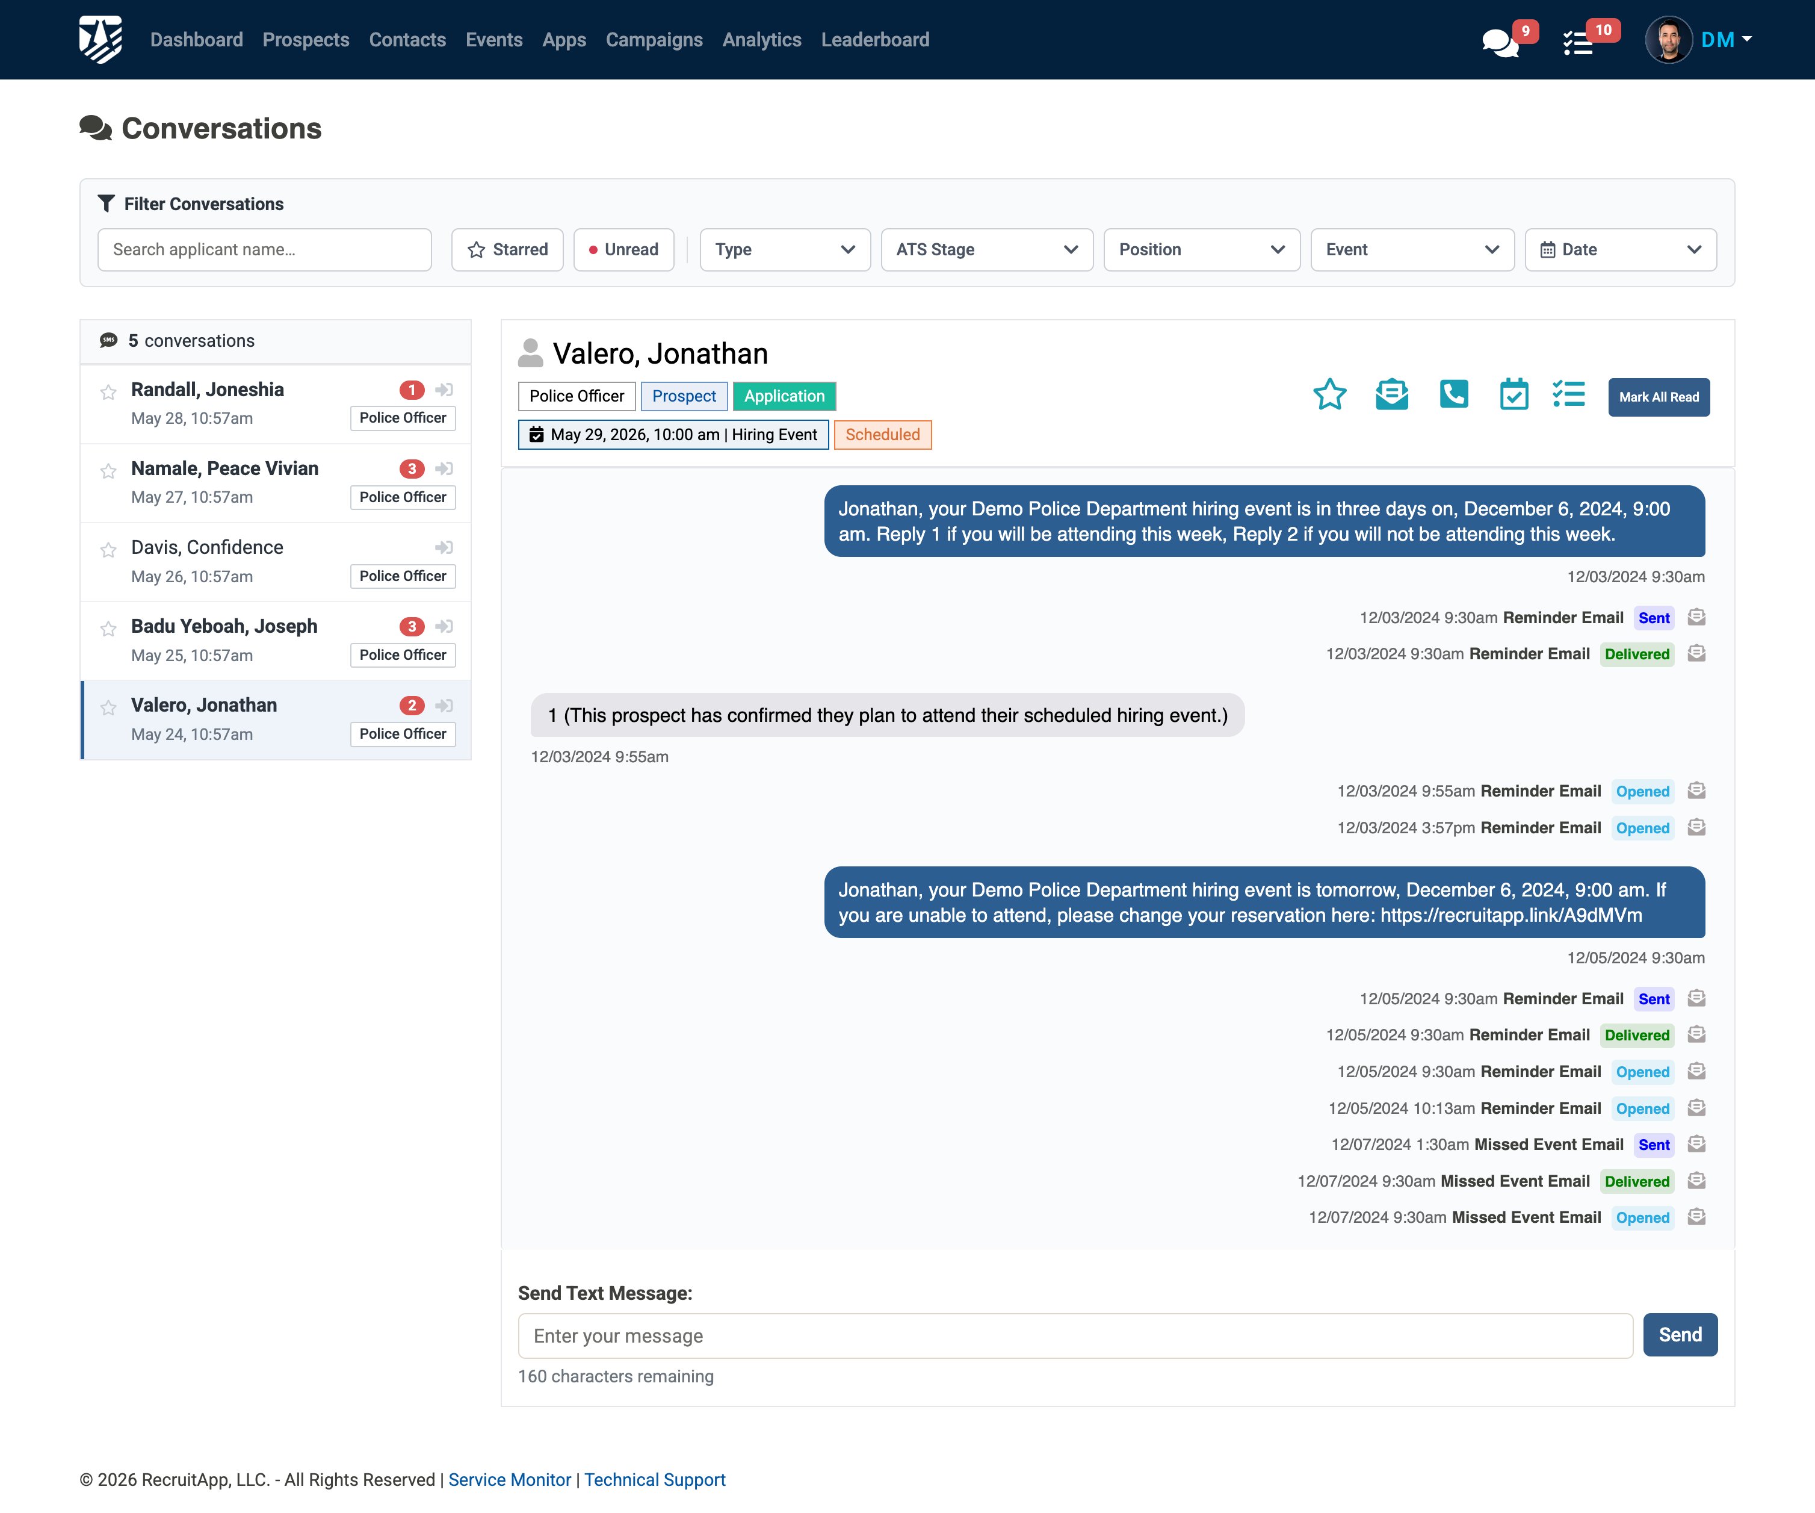The height and width of the screenshot is (1513, 1815).
Task: View email icon for 12/07/2024 9:30am Missed Event Delivered
Action: 1696,1180
